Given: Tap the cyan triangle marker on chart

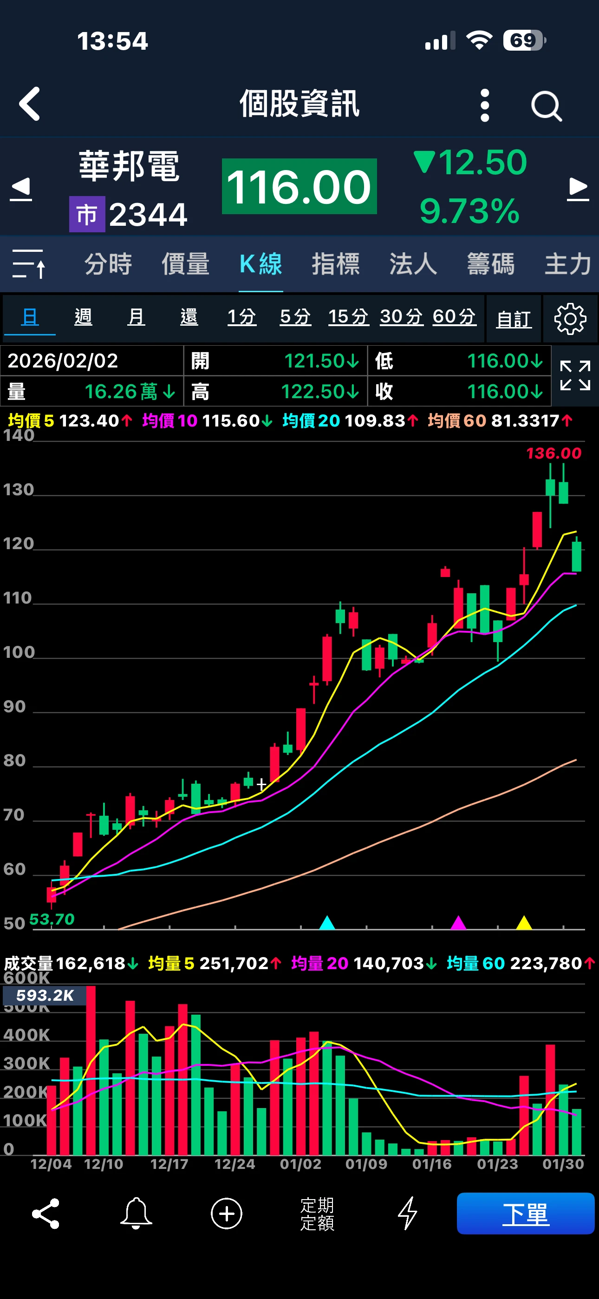Looking at the screenshot, I should (x=327, y=922).
